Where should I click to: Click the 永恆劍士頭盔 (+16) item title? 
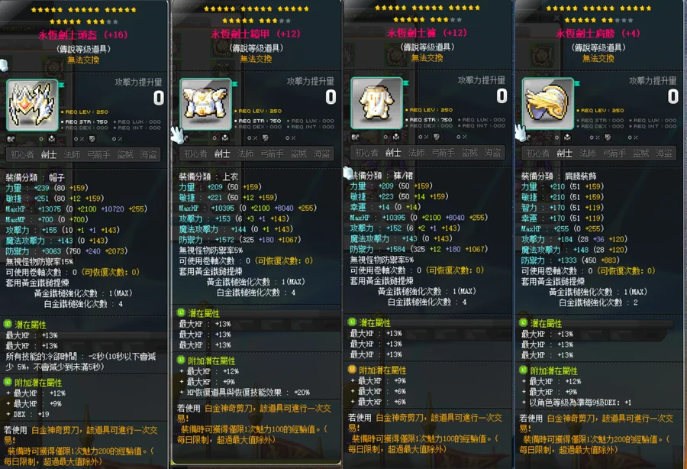tap(82, 34)
